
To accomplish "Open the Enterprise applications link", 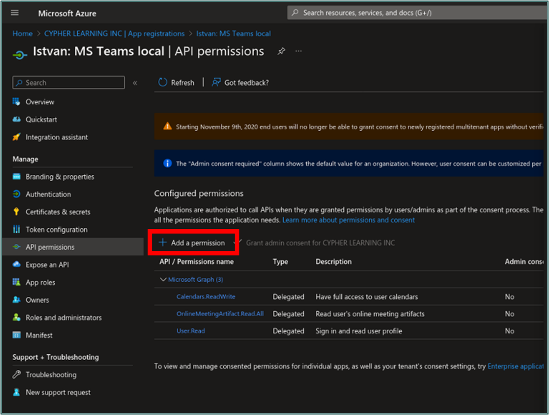I will [515, 366].
